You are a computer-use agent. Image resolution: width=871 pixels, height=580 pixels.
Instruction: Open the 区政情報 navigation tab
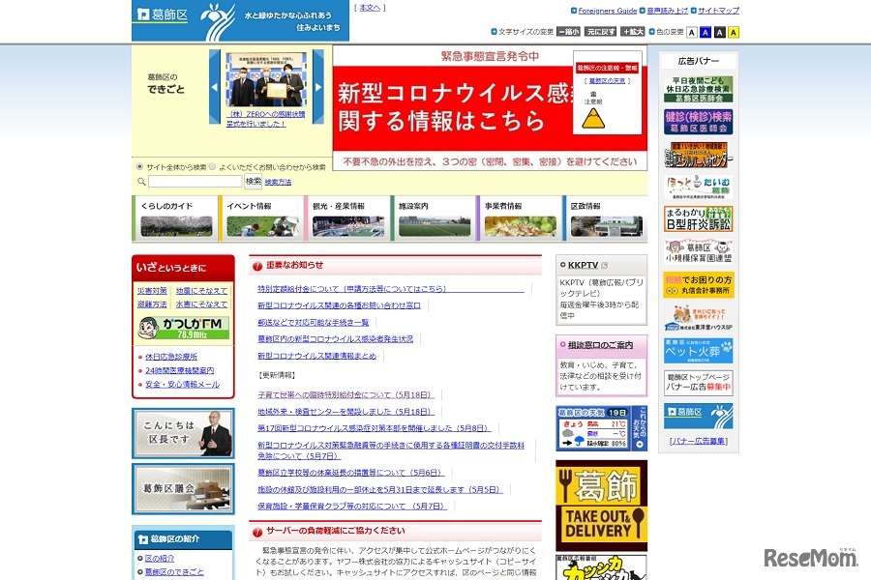(x=606, y=218)
